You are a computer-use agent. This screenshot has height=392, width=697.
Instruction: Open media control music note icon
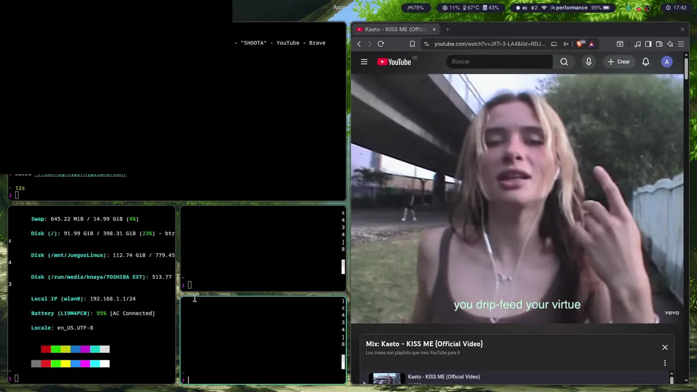click(x=638, y=44)
